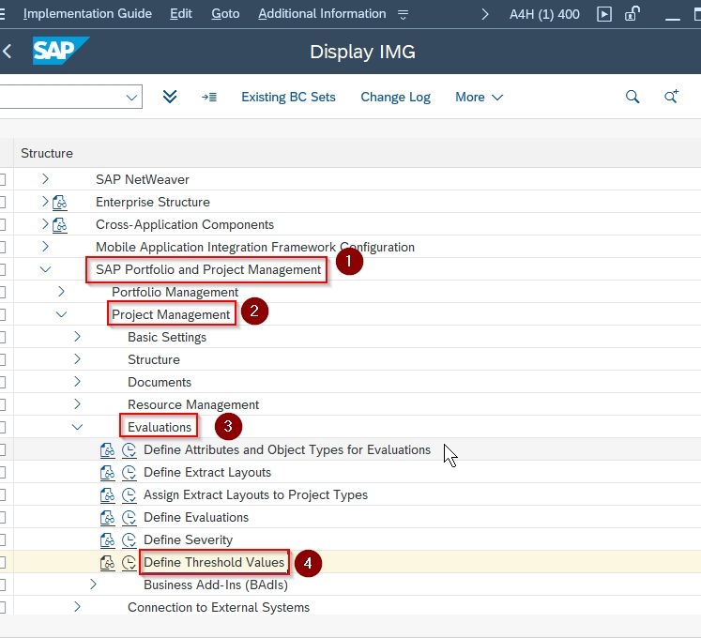The height and width of the screenshot is (638, 701).
Task: Open documentation icon for Define Evaluations
Action: 107,518
